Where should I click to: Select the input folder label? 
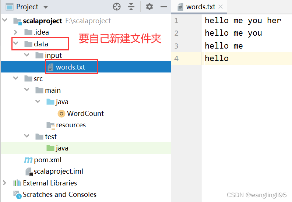click(x=53, y=56)
